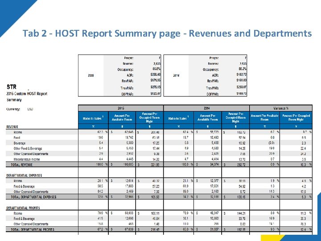Click the '2015' table column group header
Image resolution: width=321 pixels, height=241 pixels.
[121, 108]
